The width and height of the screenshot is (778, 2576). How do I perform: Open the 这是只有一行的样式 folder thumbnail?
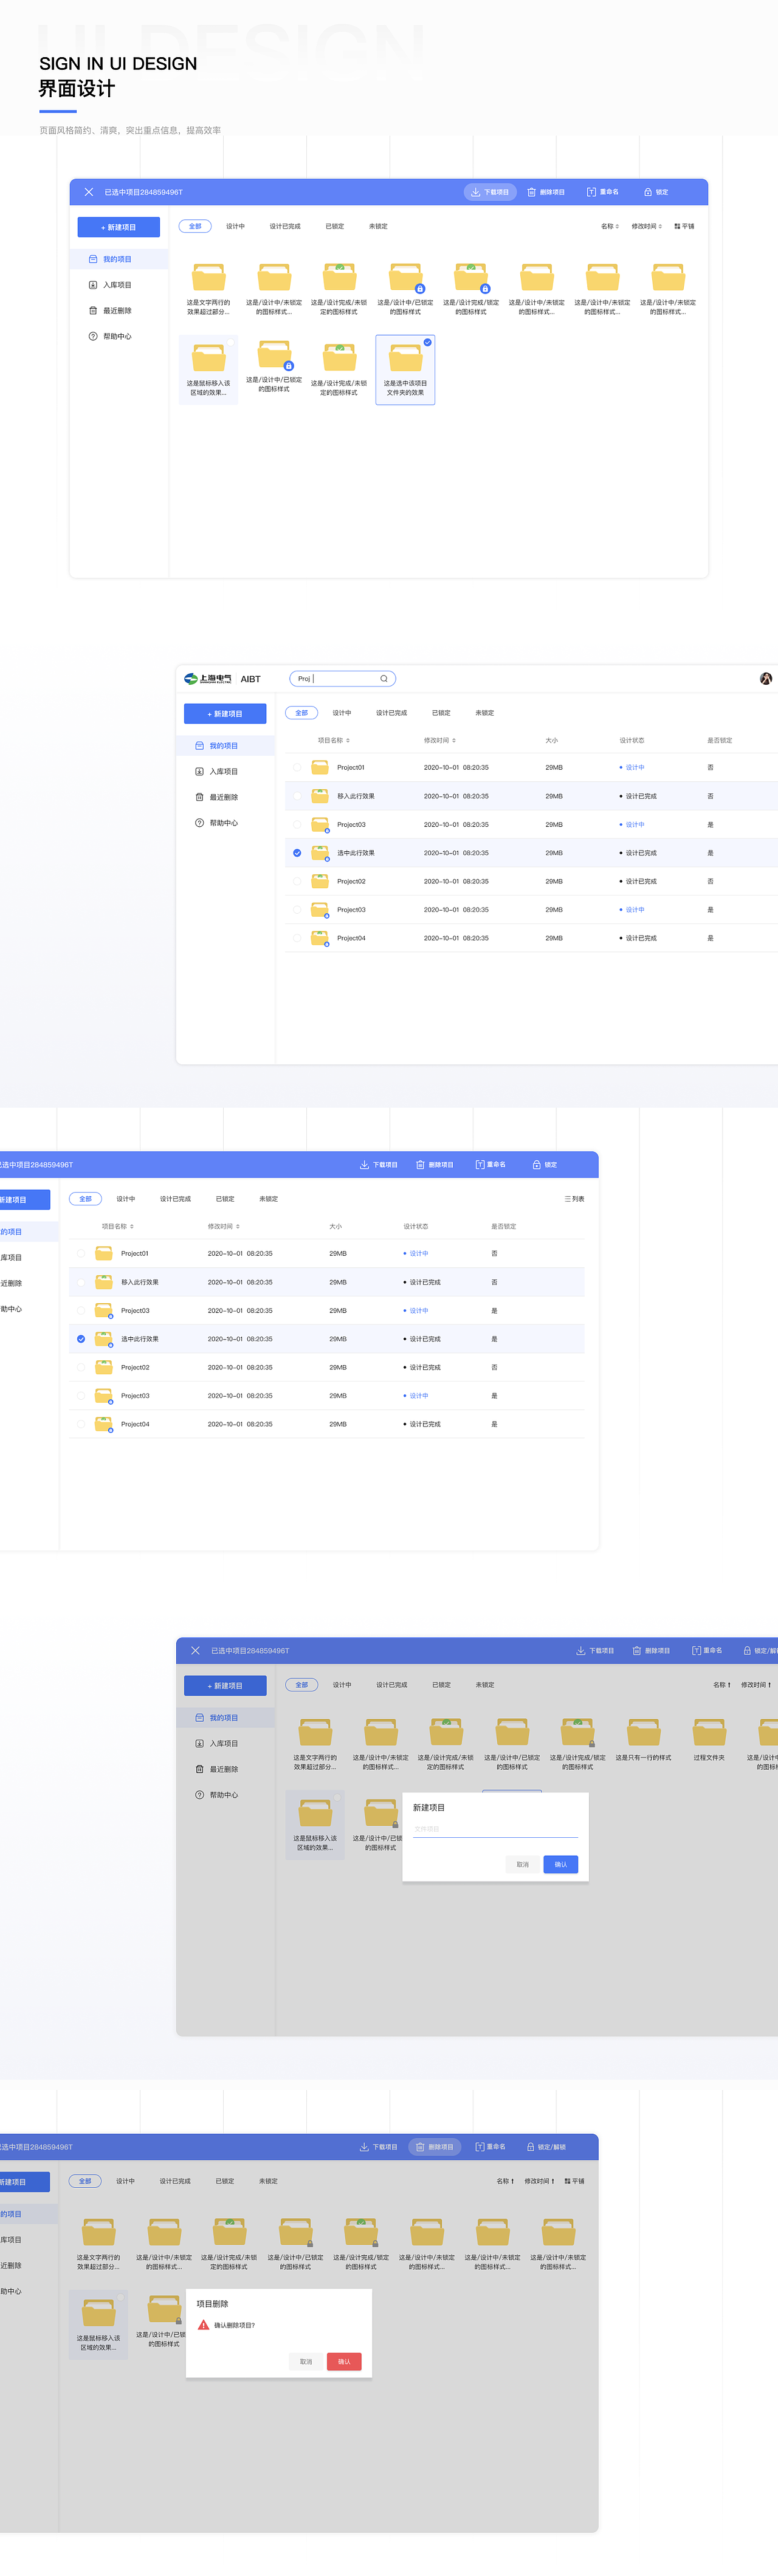643,1732
